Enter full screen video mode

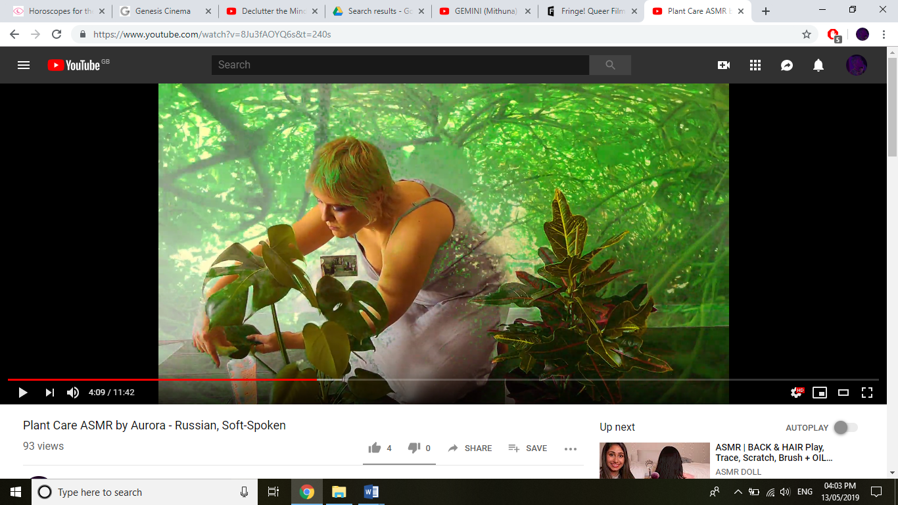pos(867,393)
